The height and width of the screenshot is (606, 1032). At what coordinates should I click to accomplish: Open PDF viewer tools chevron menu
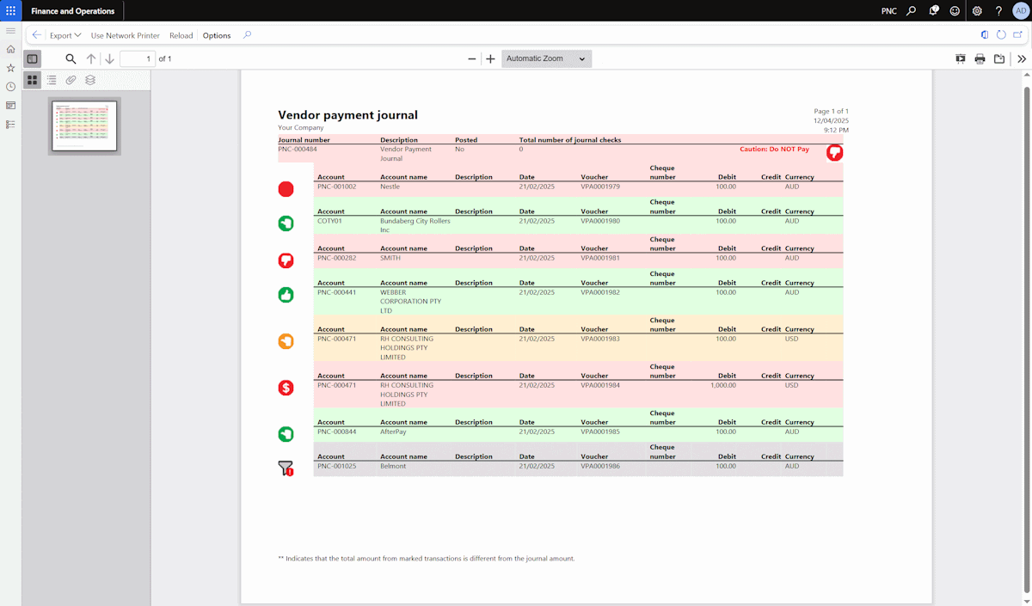pos(1022,59)
